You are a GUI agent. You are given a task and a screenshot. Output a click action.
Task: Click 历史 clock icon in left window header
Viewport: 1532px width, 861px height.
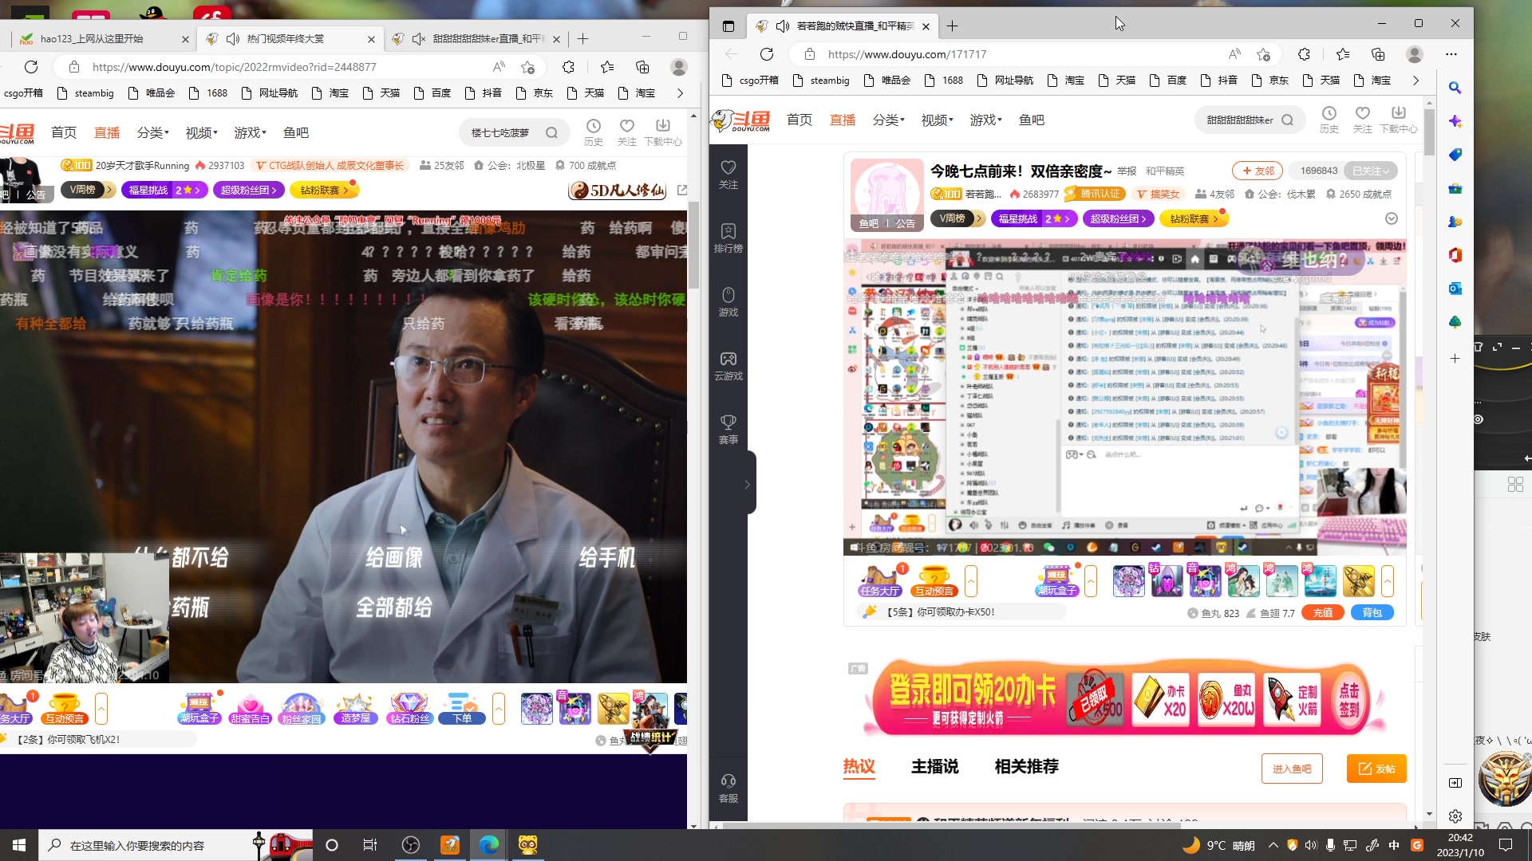pos(593,132)
